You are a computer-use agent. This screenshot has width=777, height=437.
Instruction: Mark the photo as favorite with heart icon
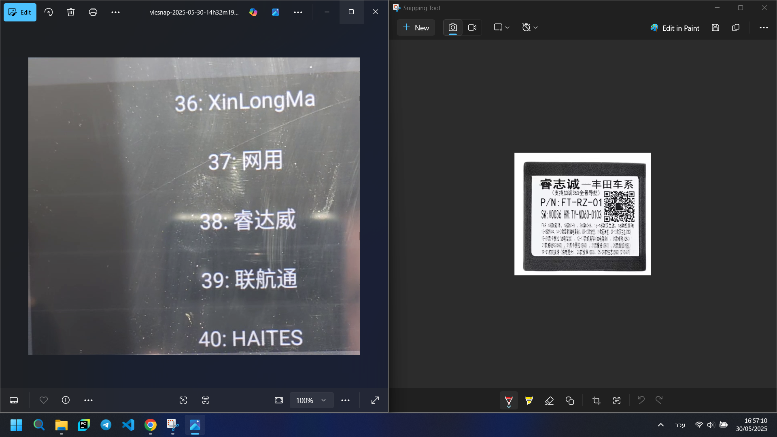[x=44, y=400]
